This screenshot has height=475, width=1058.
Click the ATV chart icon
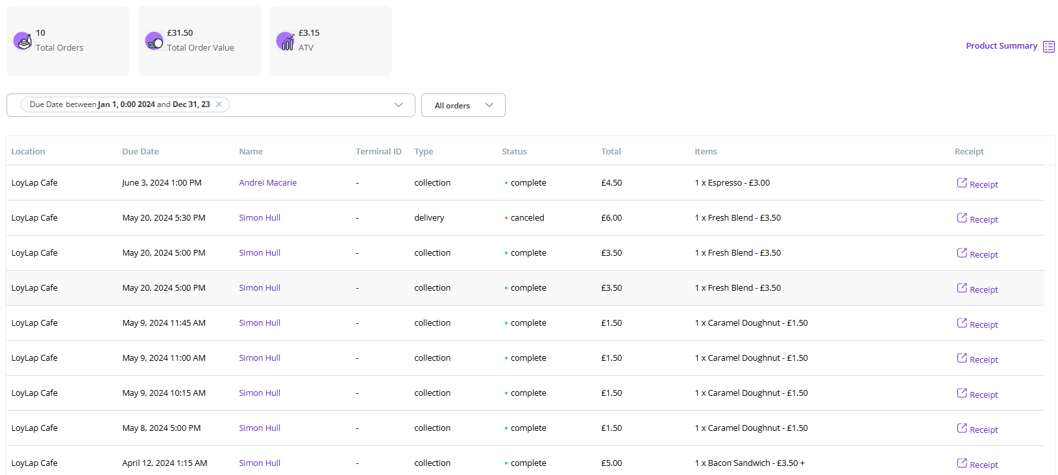(286, 42)
